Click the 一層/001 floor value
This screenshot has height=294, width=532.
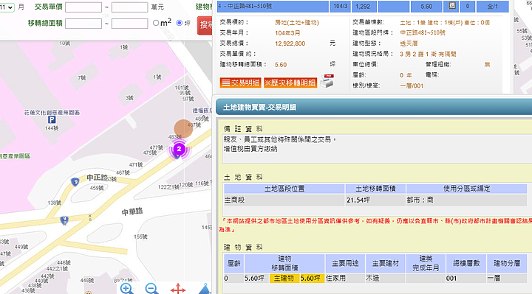[x=412, y=85]
